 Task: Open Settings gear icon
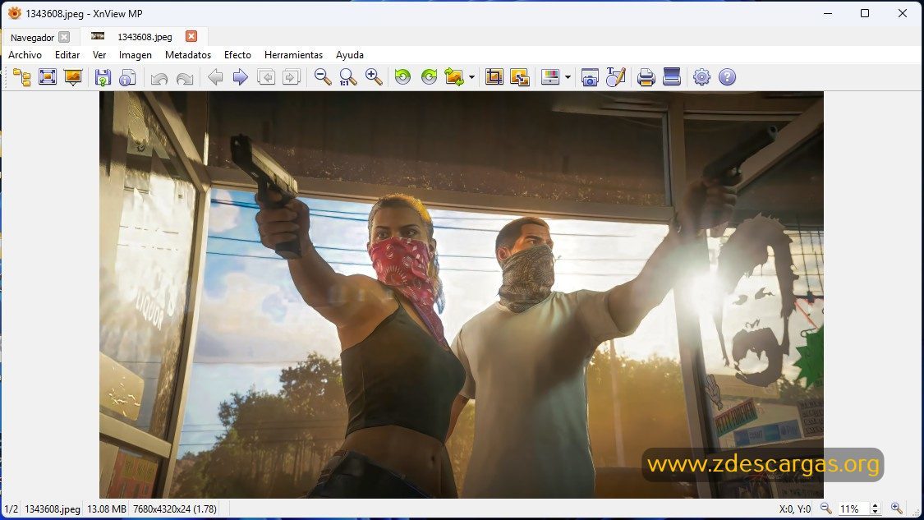point(701,77)
